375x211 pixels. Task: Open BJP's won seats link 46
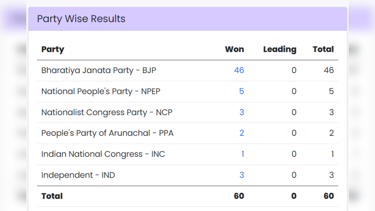239,70
